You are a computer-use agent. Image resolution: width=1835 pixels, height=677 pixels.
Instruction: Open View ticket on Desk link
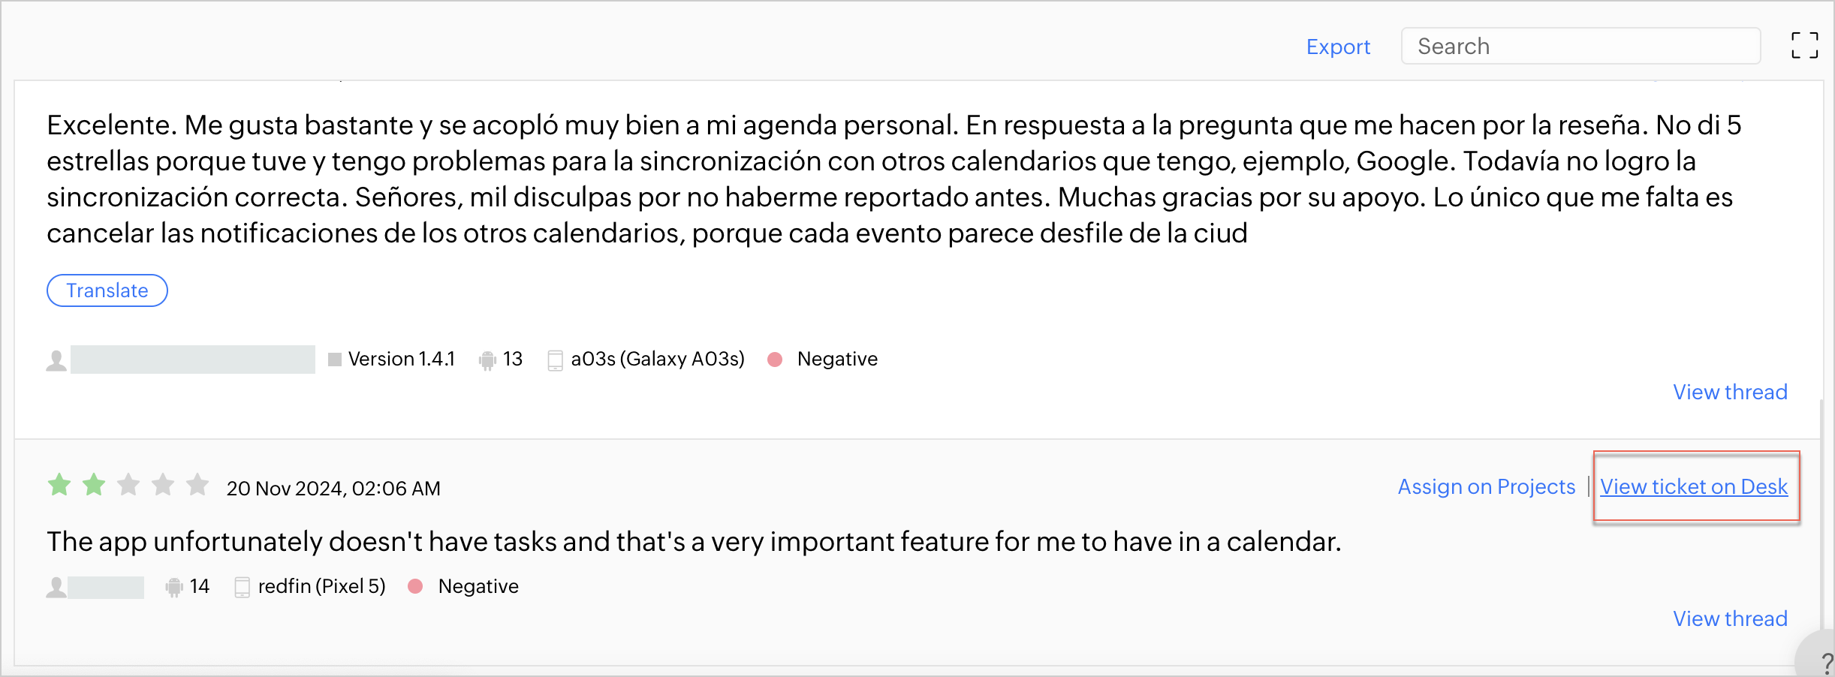coord(1694,486)
